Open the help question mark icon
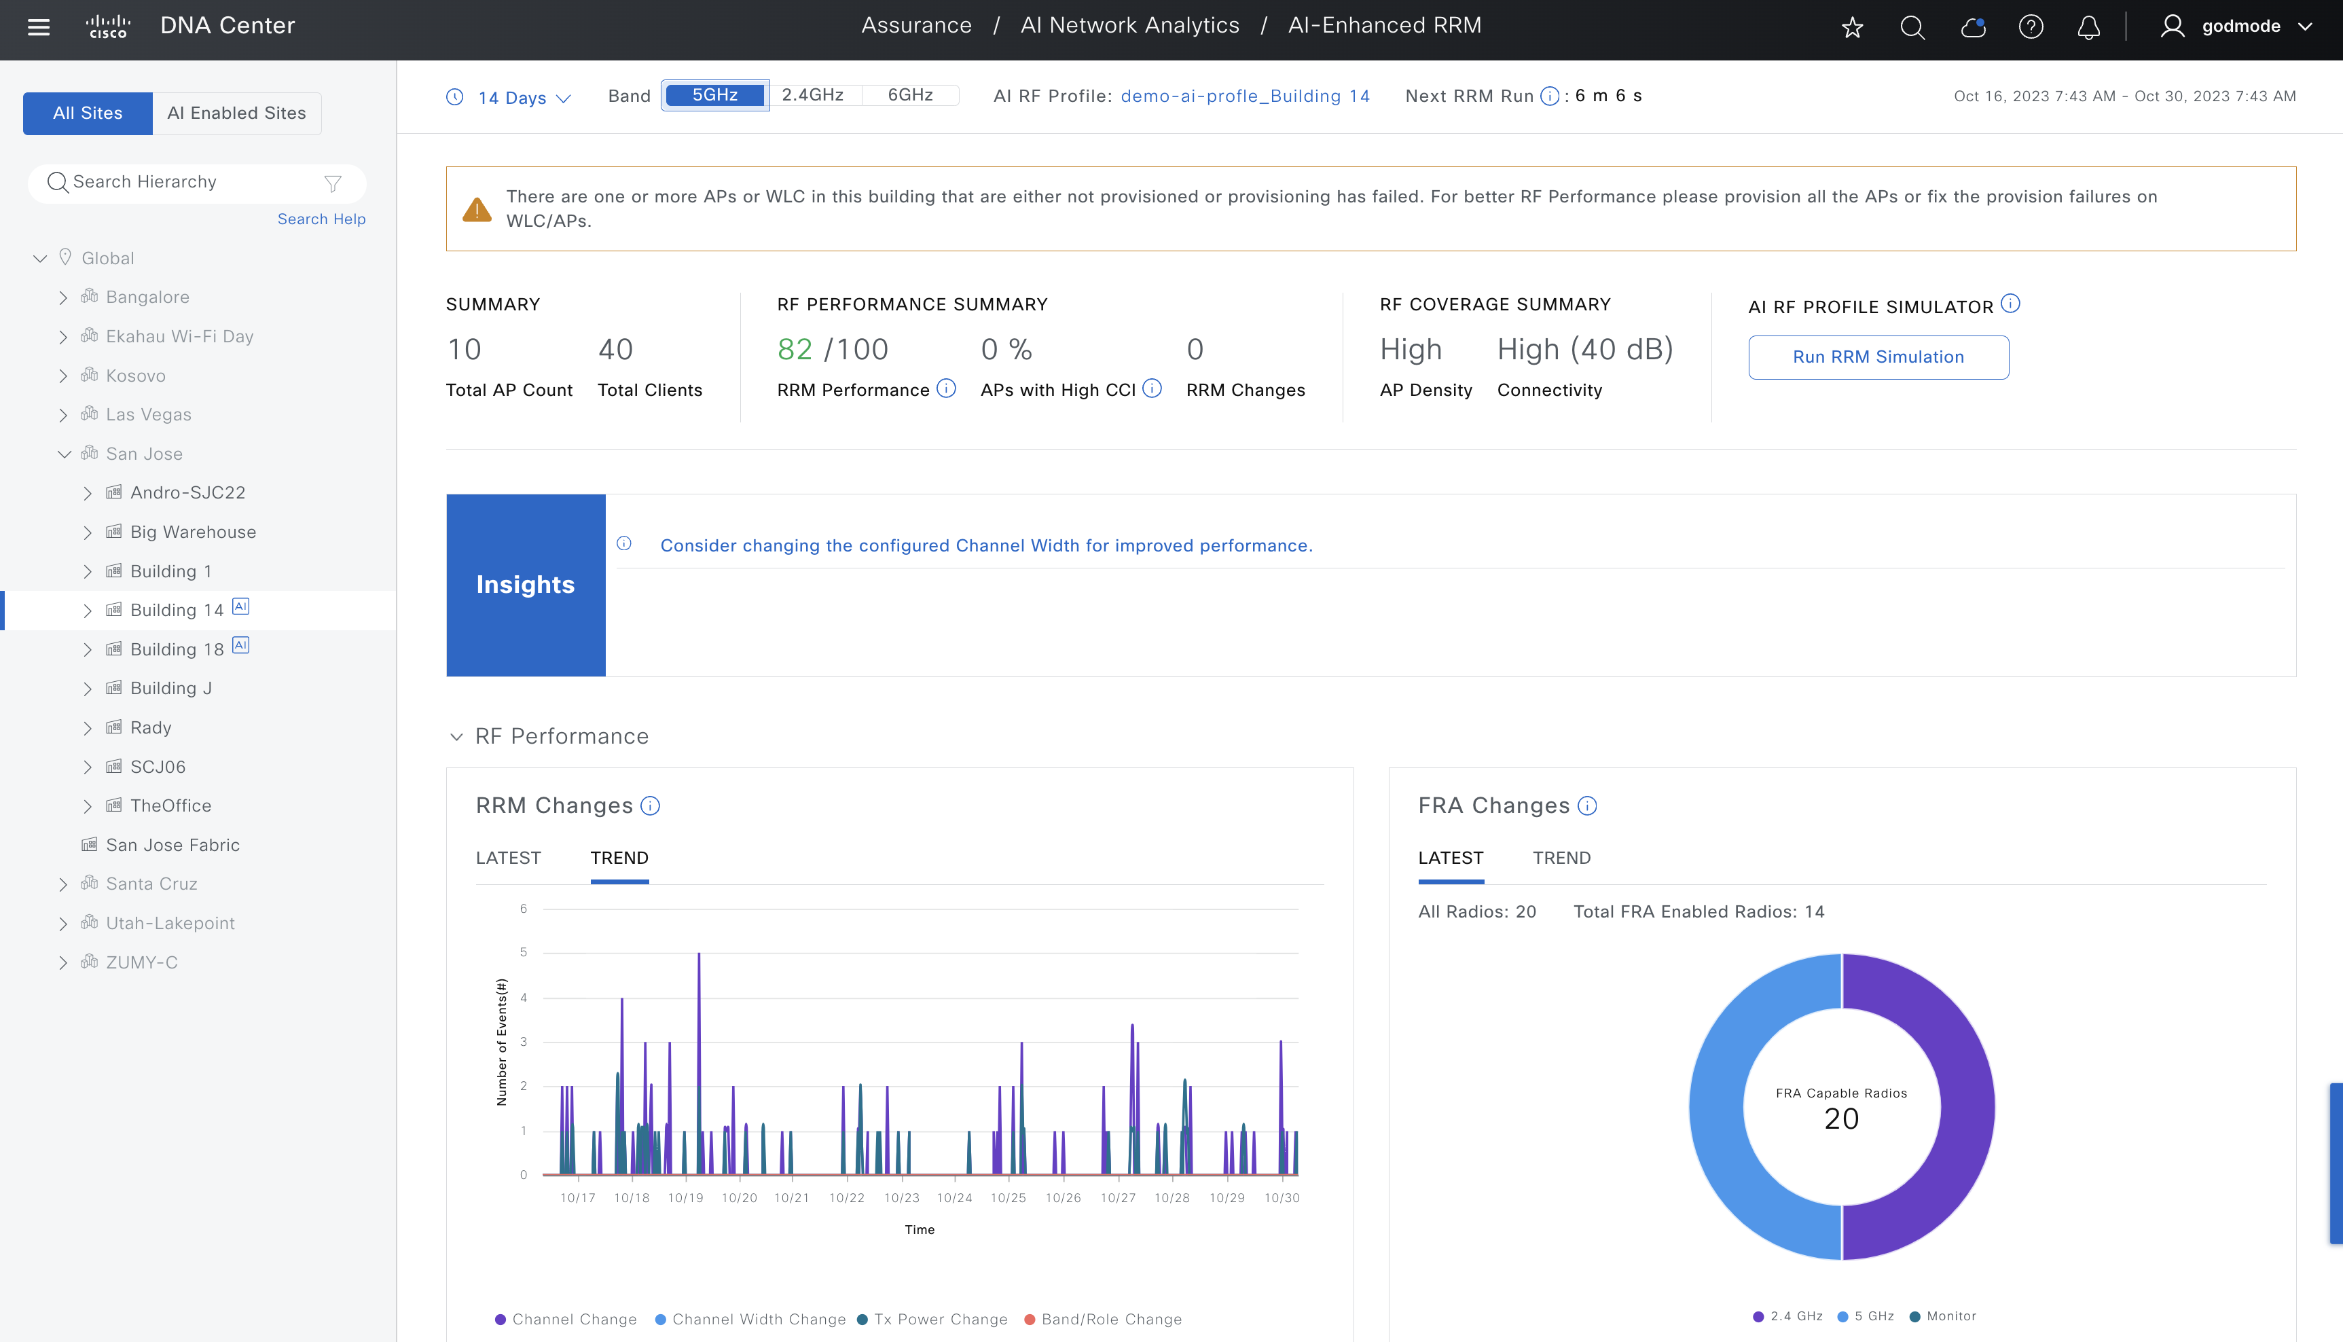Viewport: 2343px width, 1342px height. point(2031,26)
